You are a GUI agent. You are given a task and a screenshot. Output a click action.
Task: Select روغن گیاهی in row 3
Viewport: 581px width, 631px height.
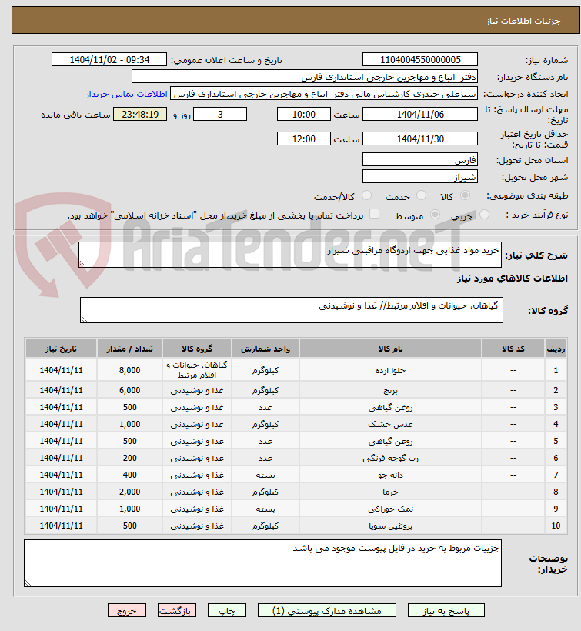(390, 407)
